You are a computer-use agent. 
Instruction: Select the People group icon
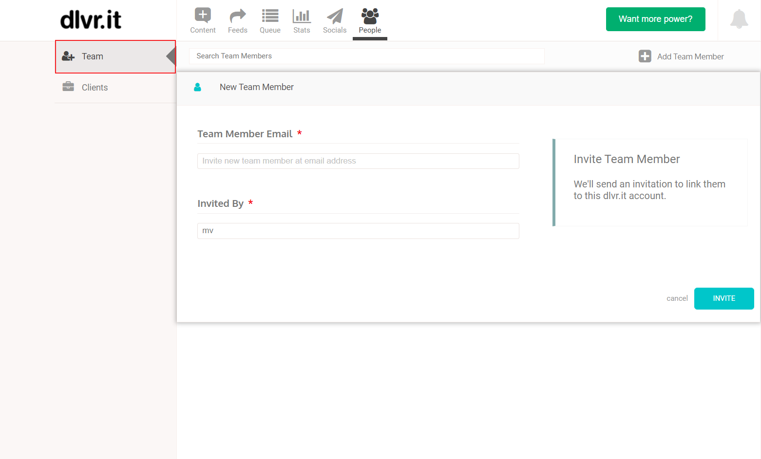370,16
